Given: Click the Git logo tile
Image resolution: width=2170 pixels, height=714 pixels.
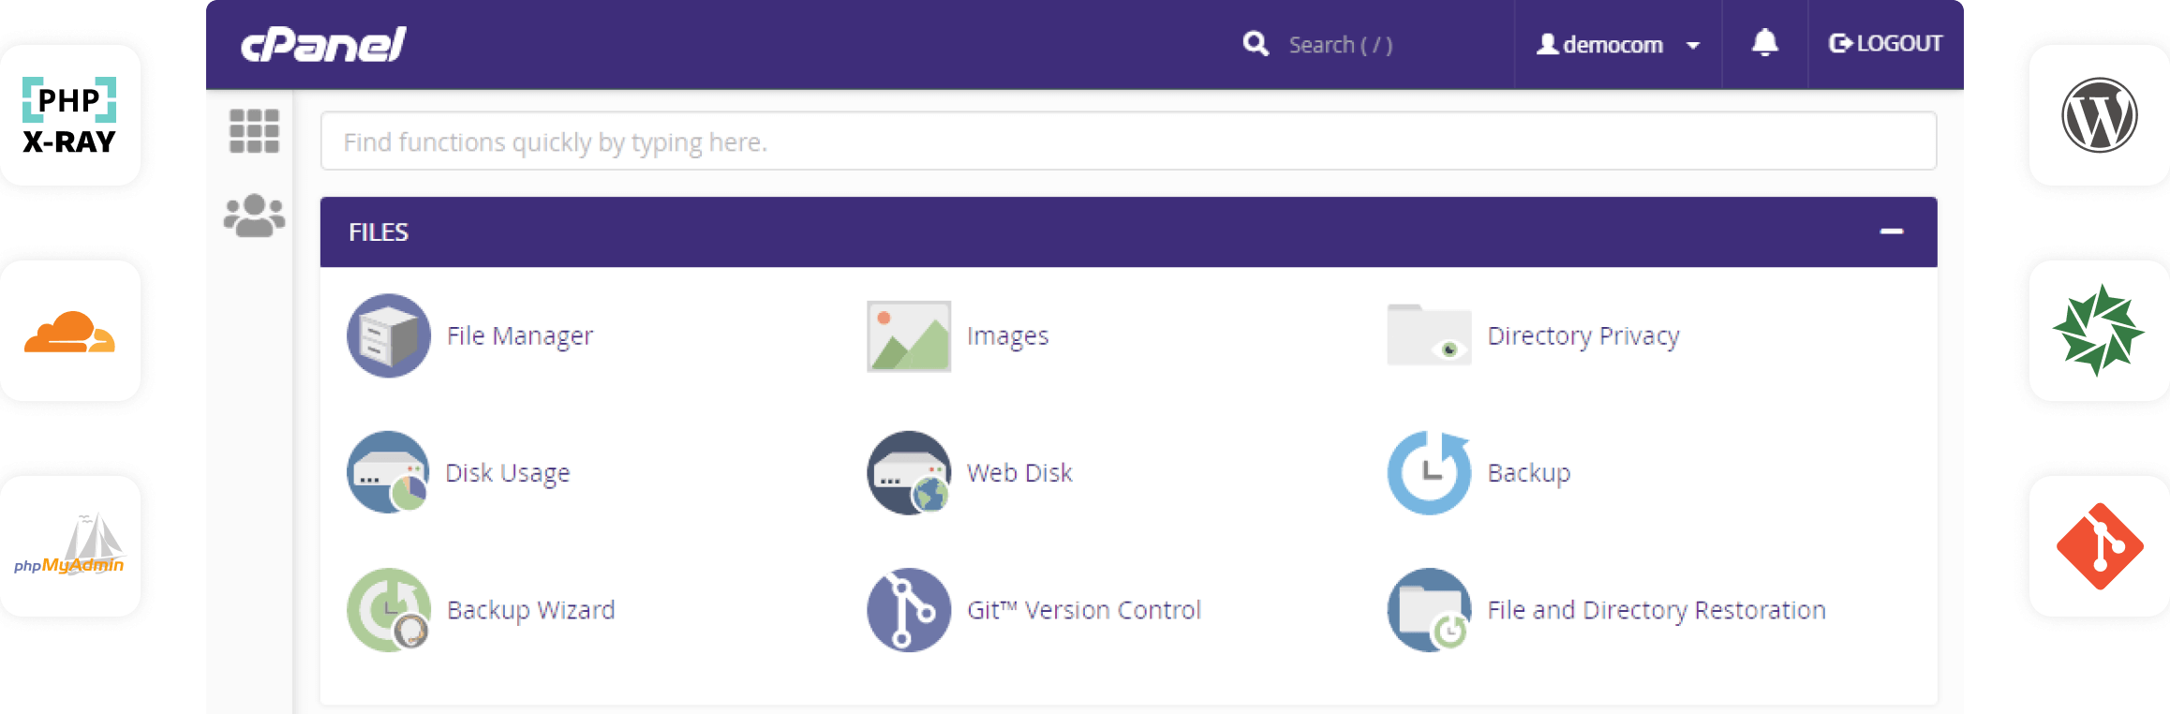Looking at the screenshot, I should point(2100,546).
